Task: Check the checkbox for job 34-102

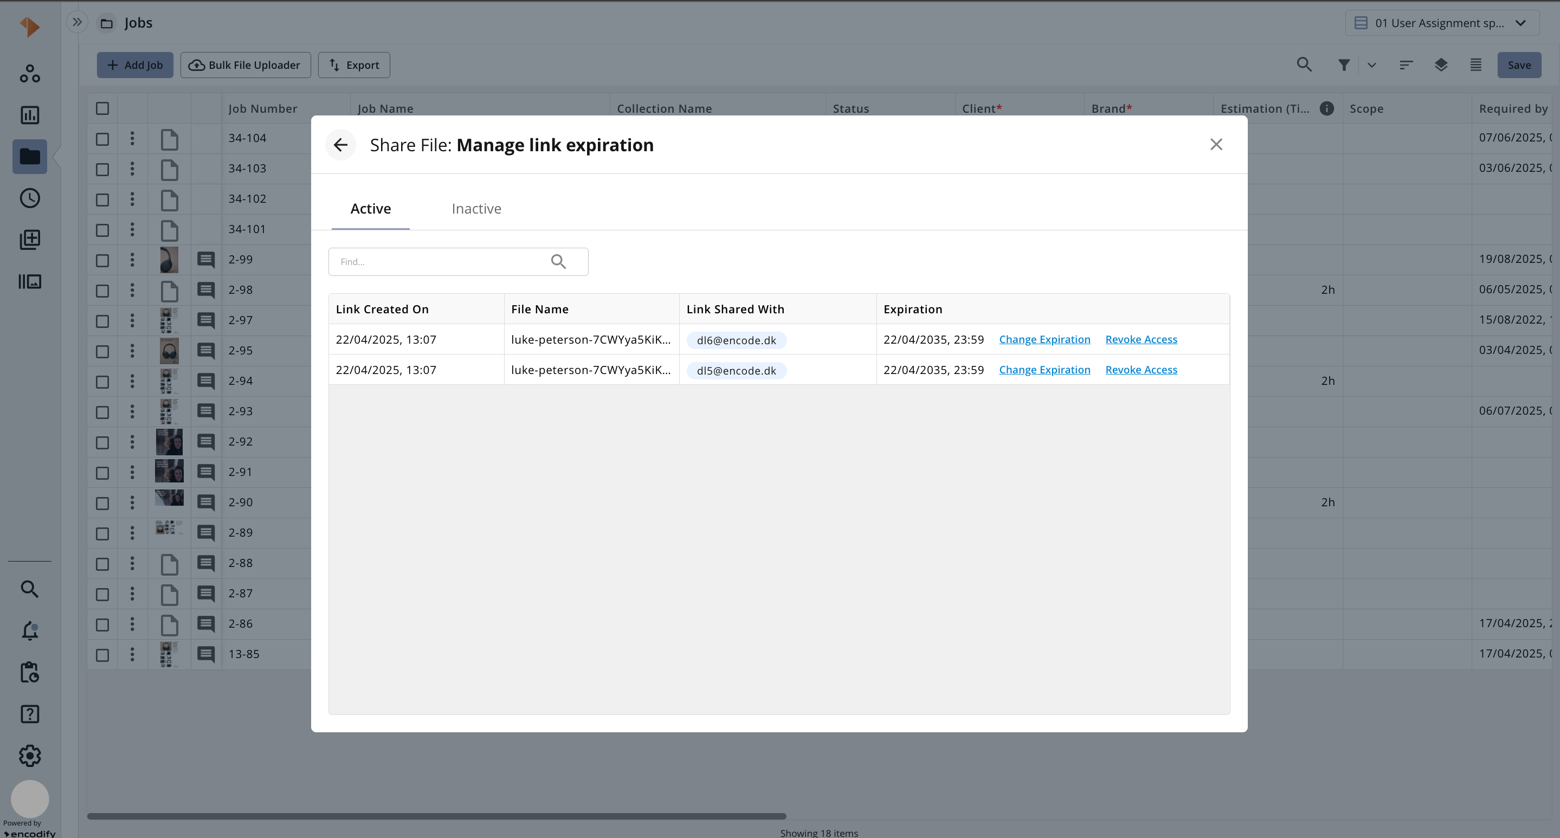Action: (102, 199)
